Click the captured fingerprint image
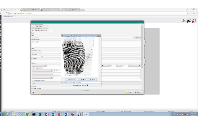198x124 pixels. pos(79,56)
